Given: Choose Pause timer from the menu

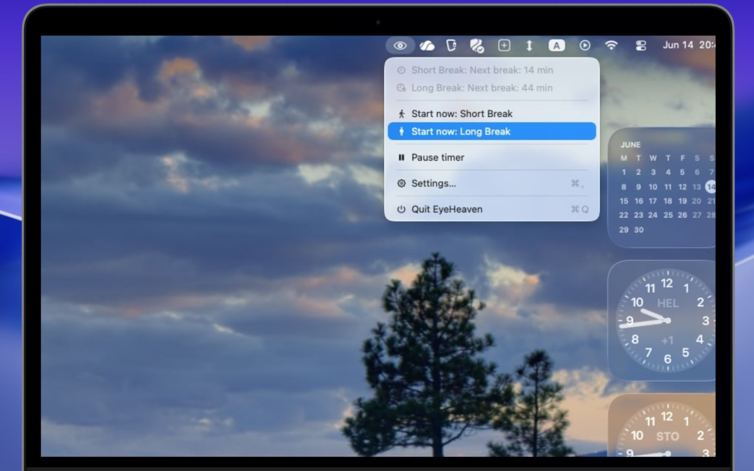Looking at the screenshot, I should 492,158.
